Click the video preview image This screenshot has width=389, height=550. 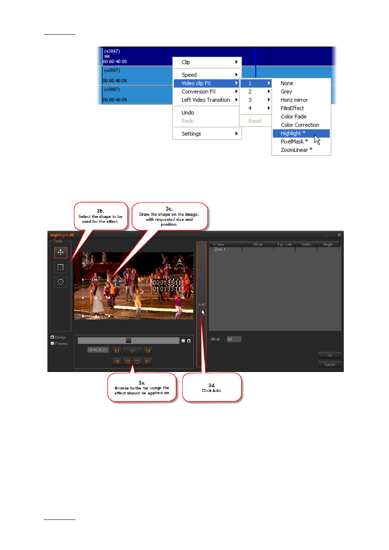click(134, 286)
